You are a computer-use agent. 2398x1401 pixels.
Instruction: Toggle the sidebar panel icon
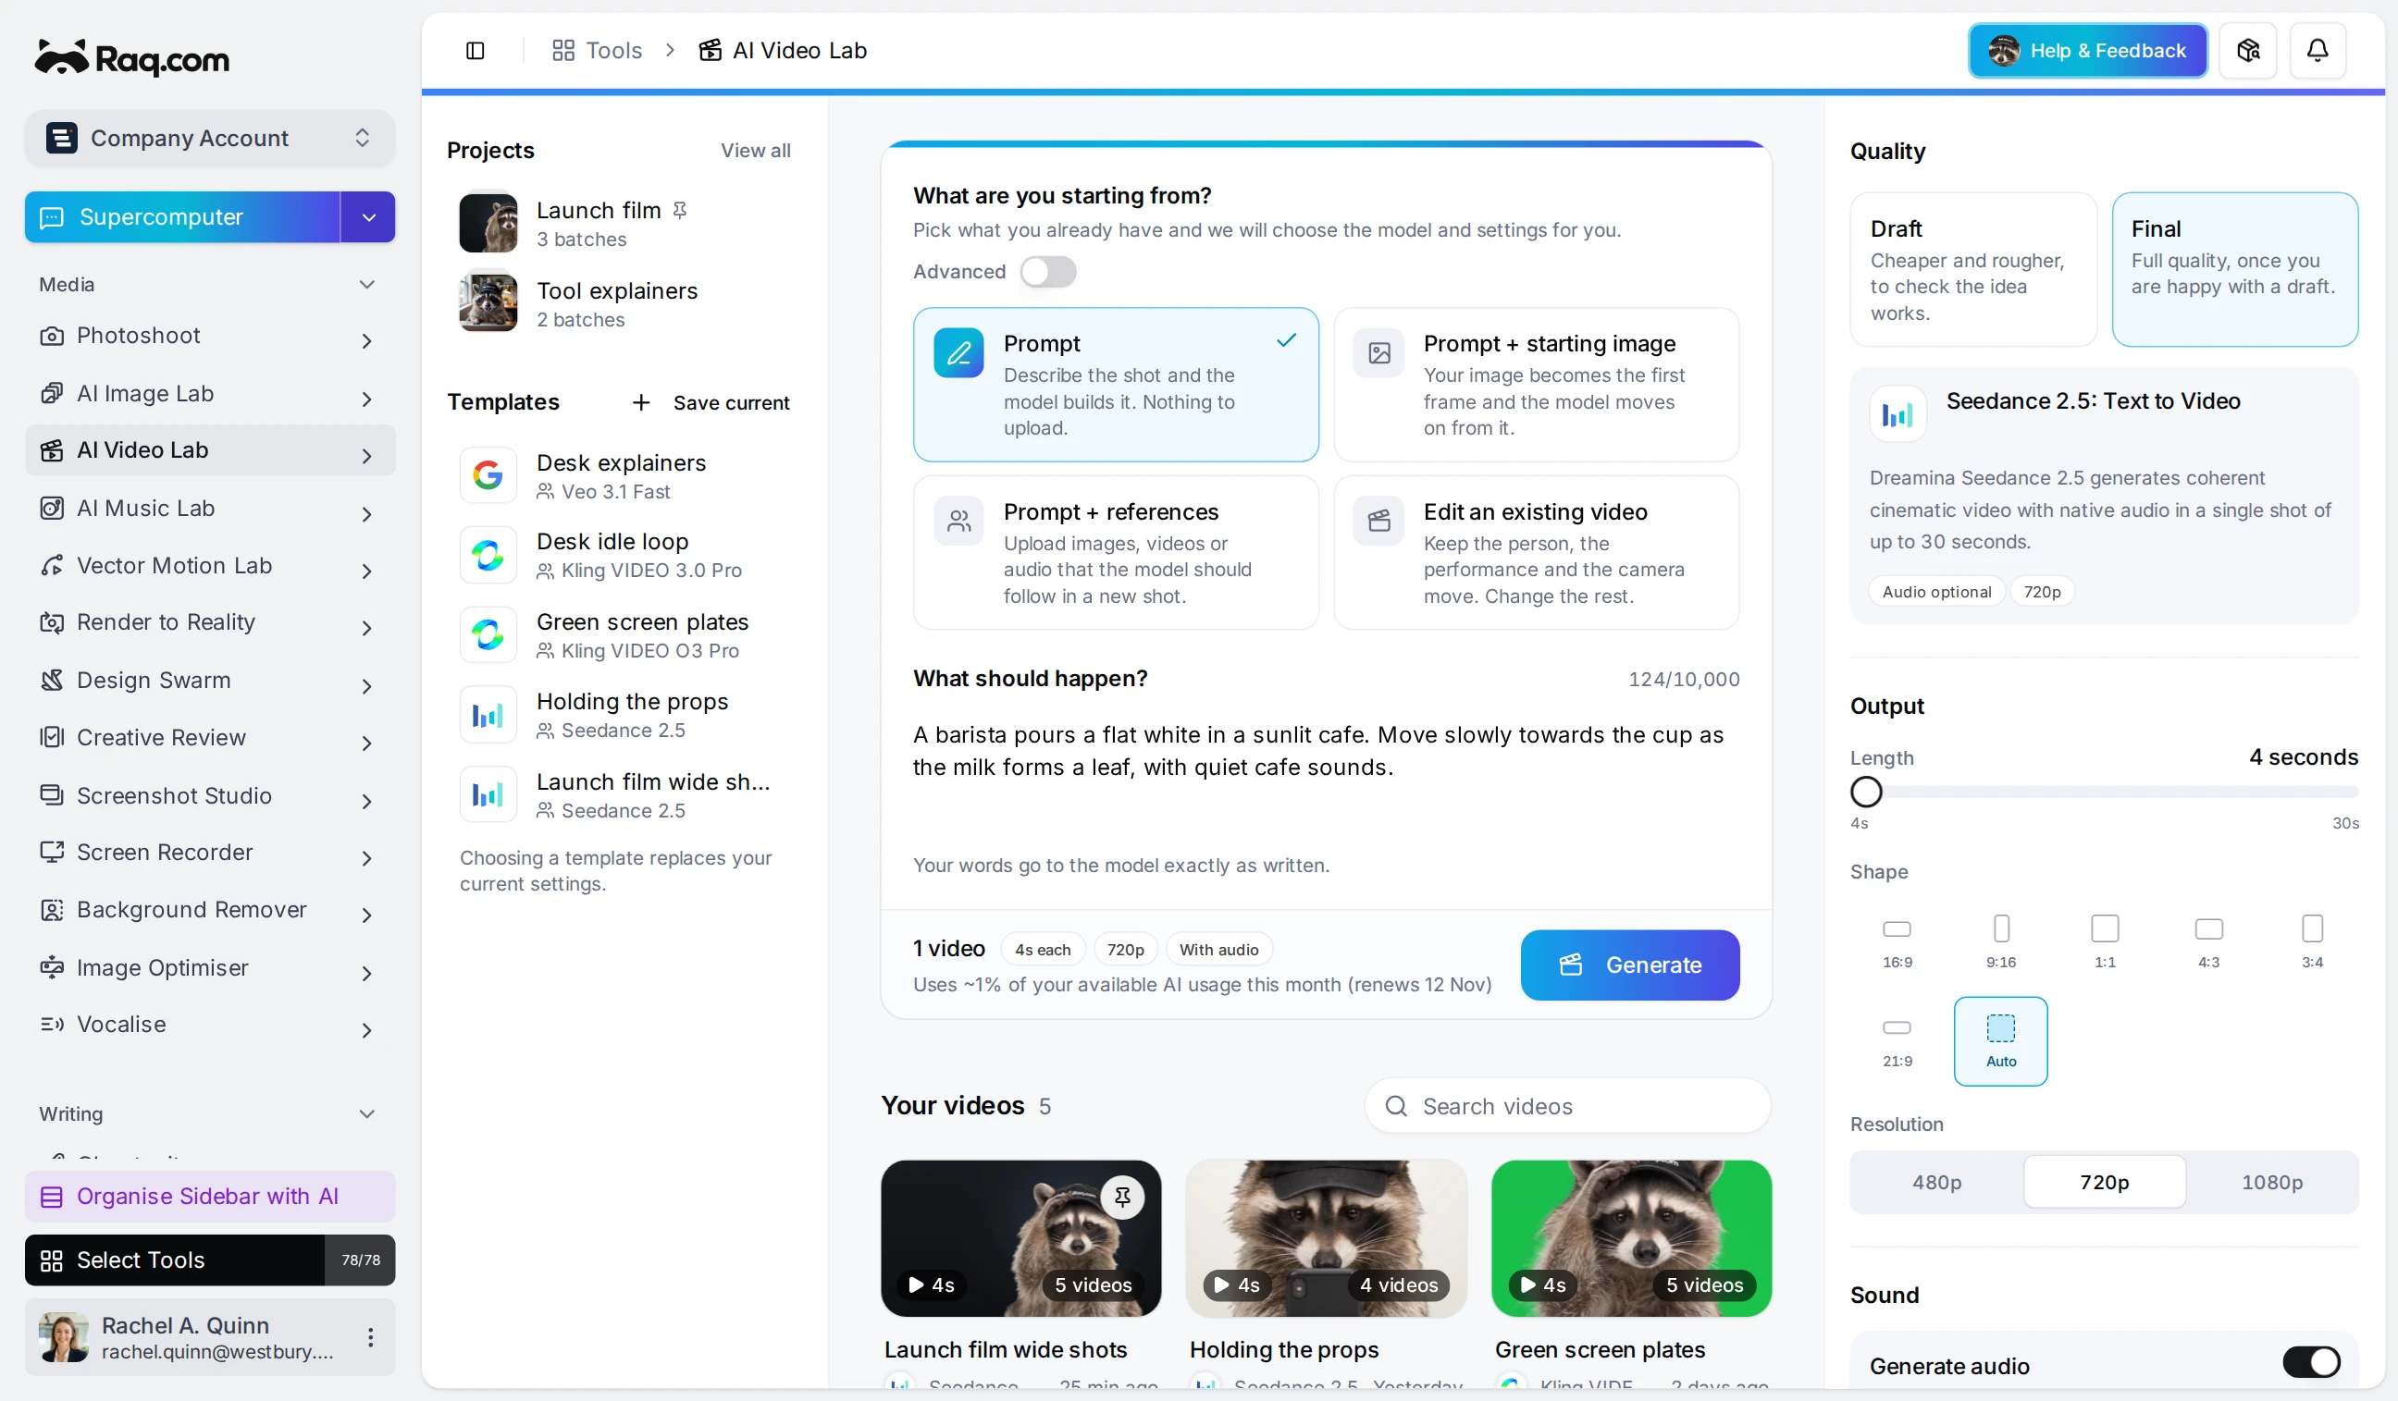click(x=475, y=51)
